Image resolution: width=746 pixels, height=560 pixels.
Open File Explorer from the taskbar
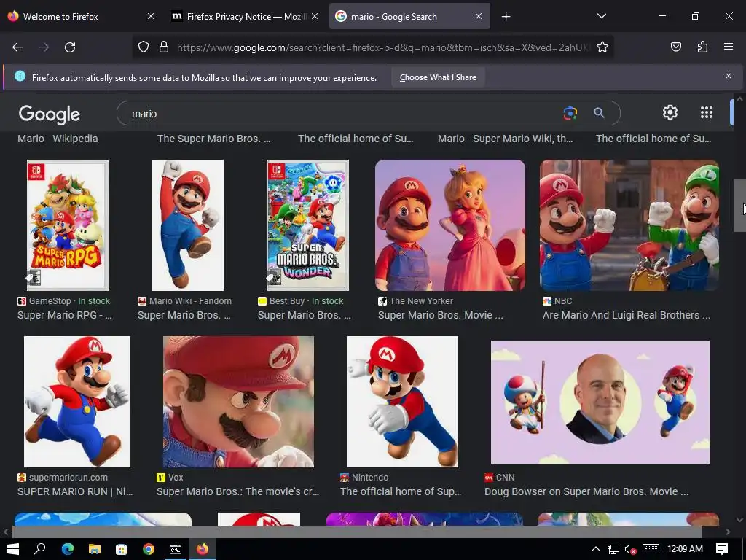tap(95, 549)
